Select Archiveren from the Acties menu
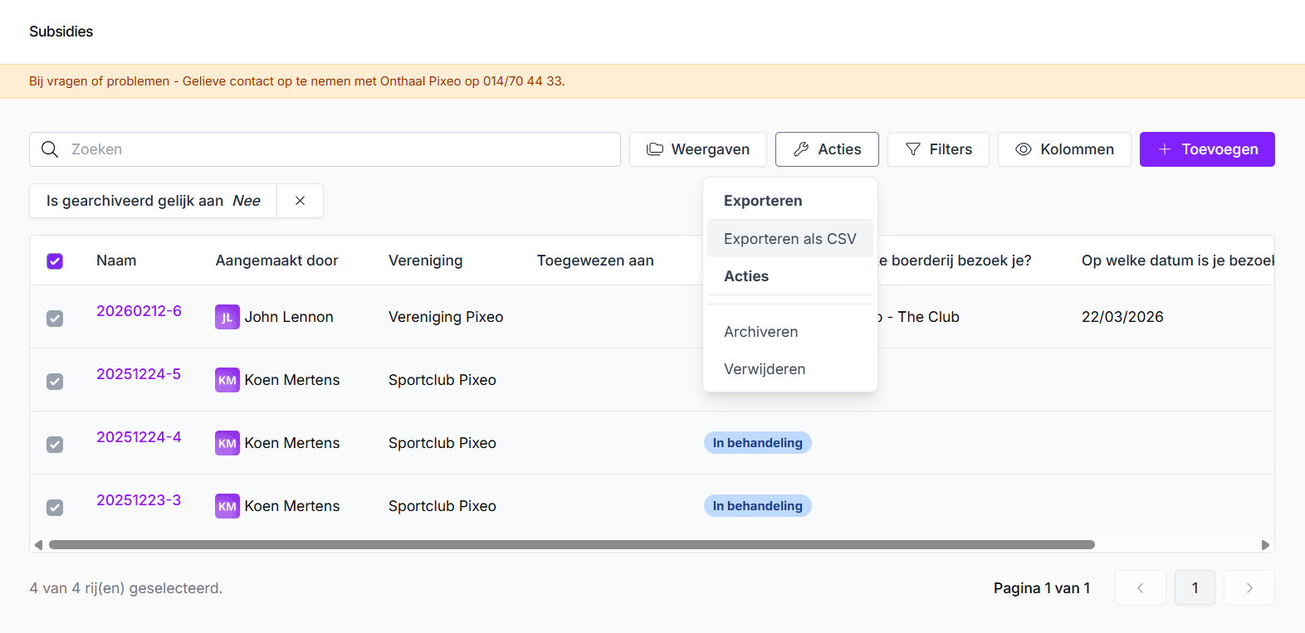 (x=760, y=332)
